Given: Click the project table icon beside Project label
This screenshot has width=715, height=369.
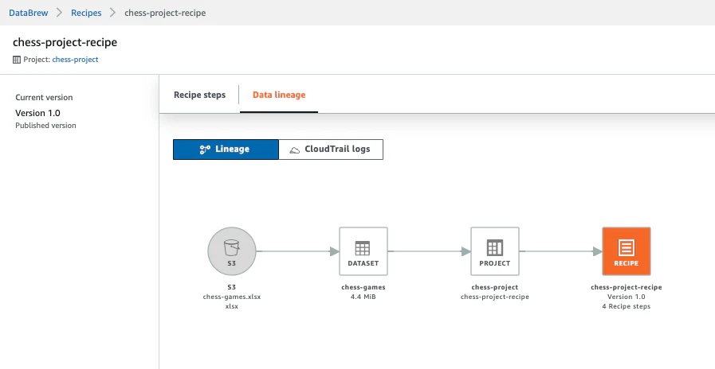Looking at the screenshot, I should pyautogui.click(x=17, y=60).
